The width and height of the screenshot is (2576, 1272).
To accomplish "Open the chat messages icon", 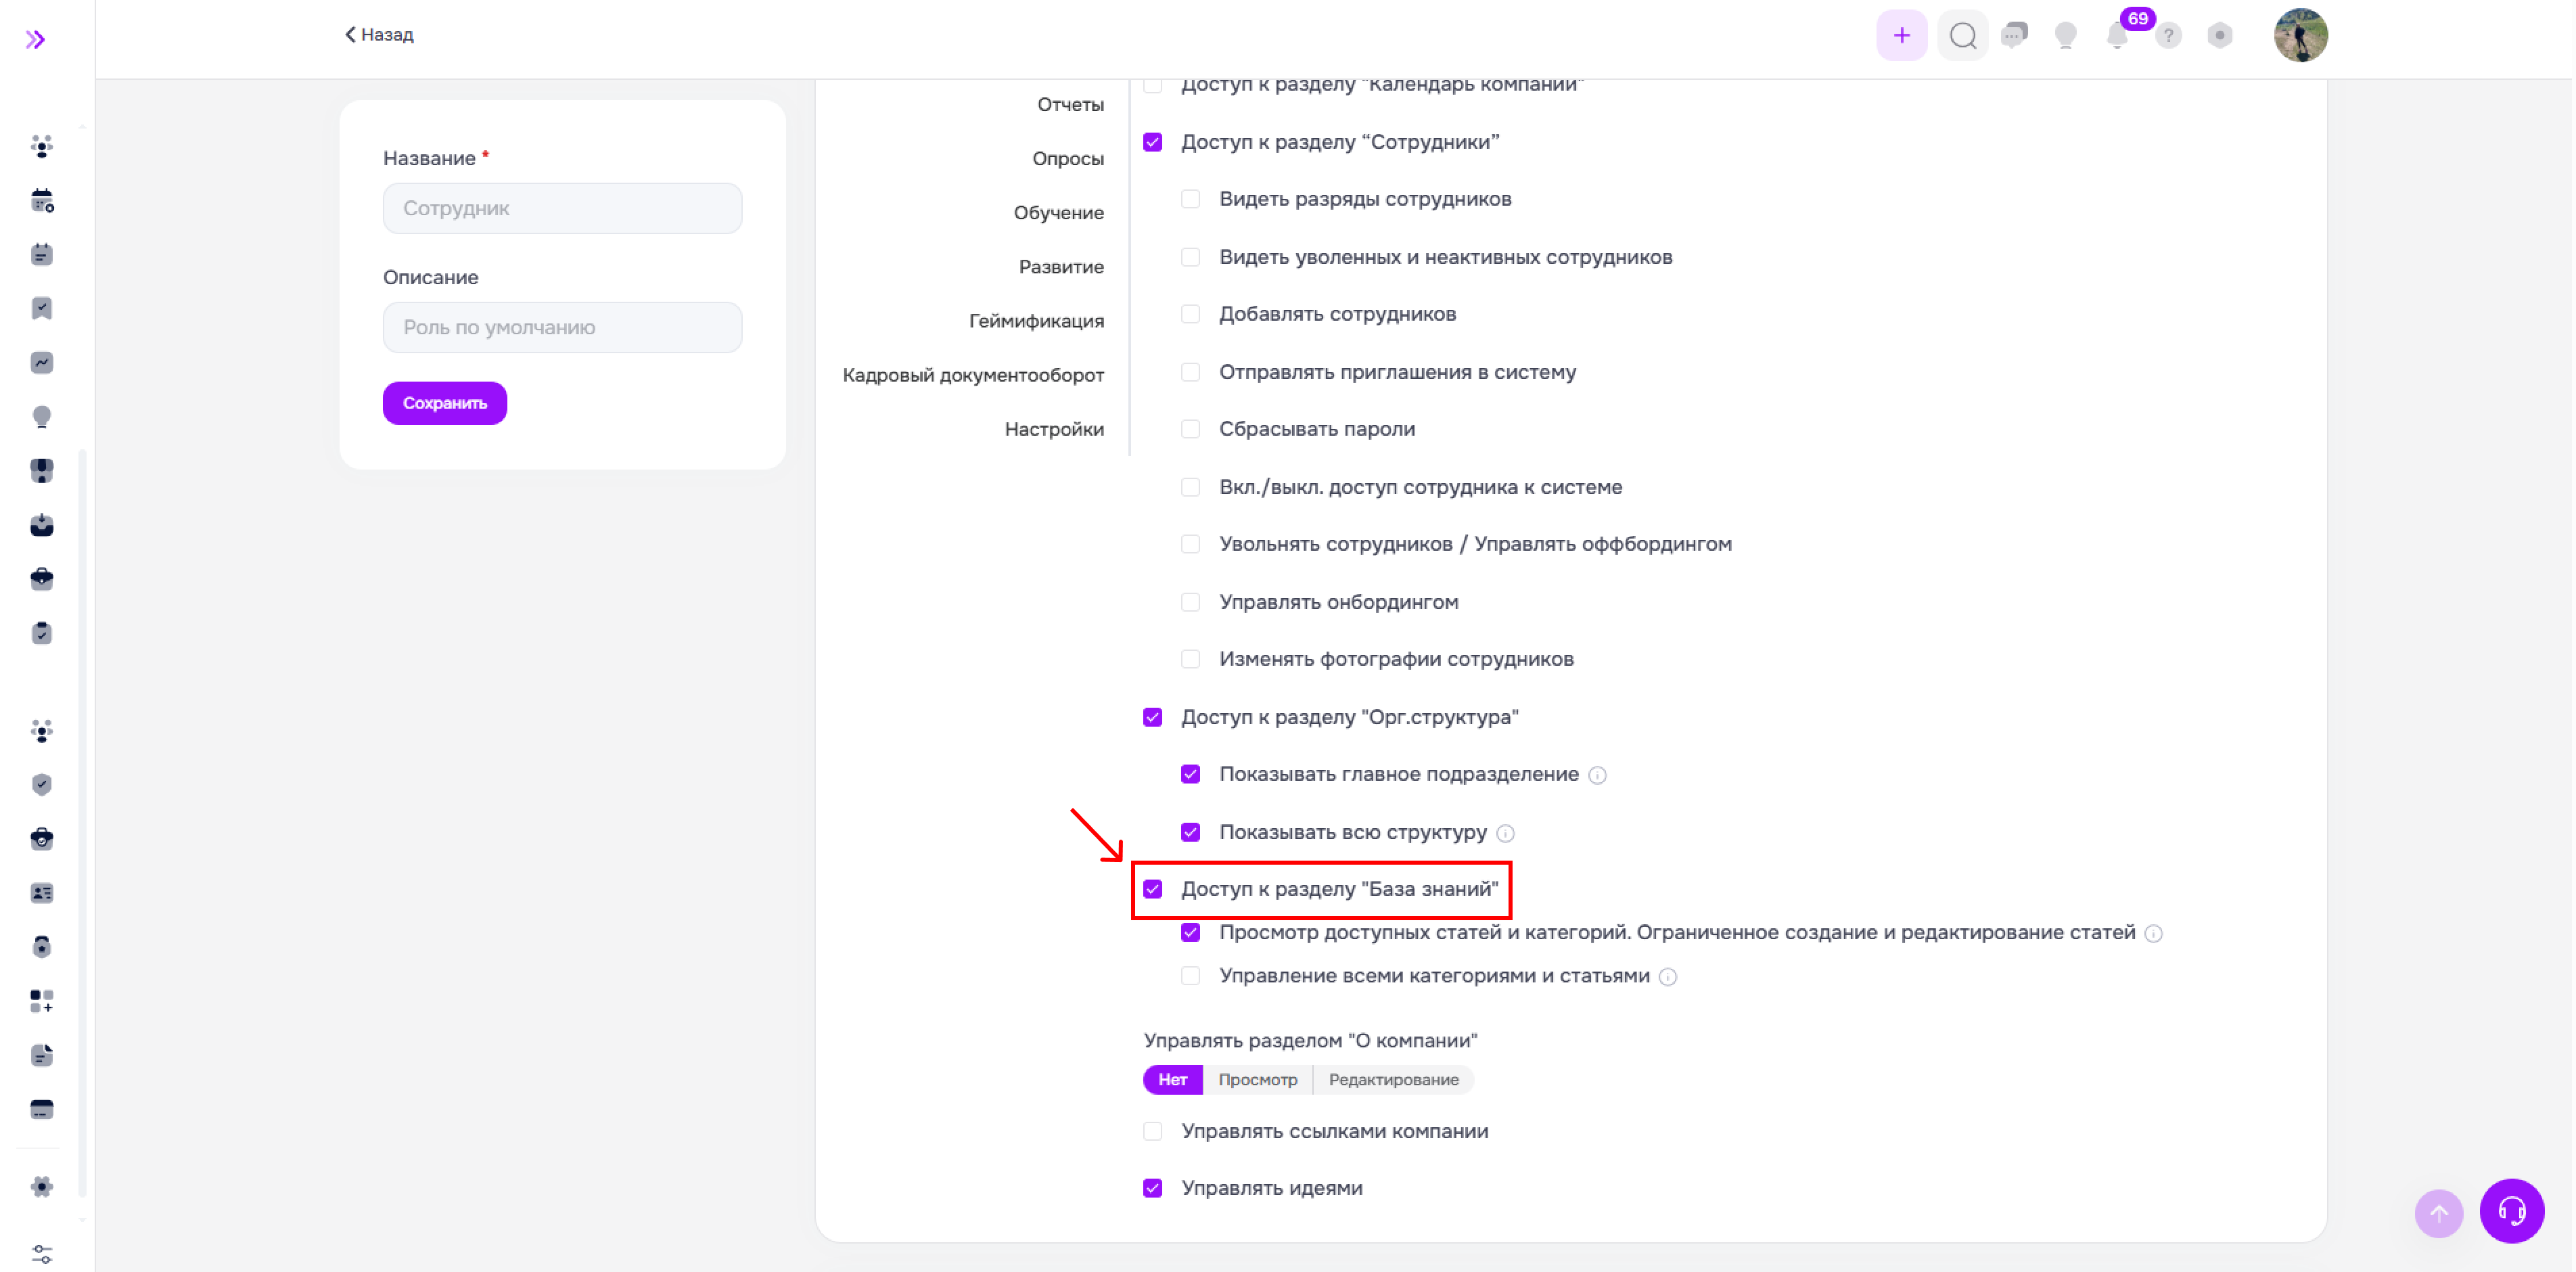I will 2014,35.
